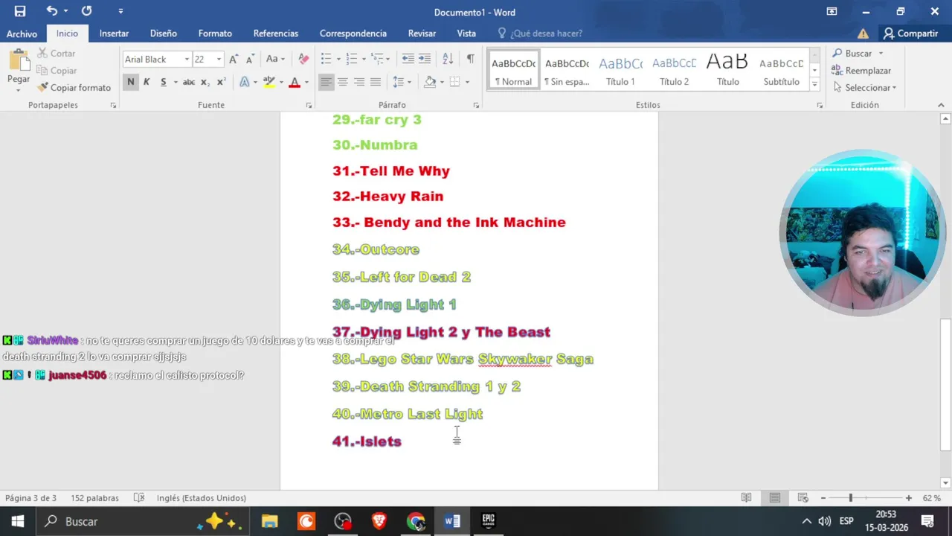The height and width of the screenshot is (536, 952).
Task: Apply a numbered list
Action: [352, 59]
